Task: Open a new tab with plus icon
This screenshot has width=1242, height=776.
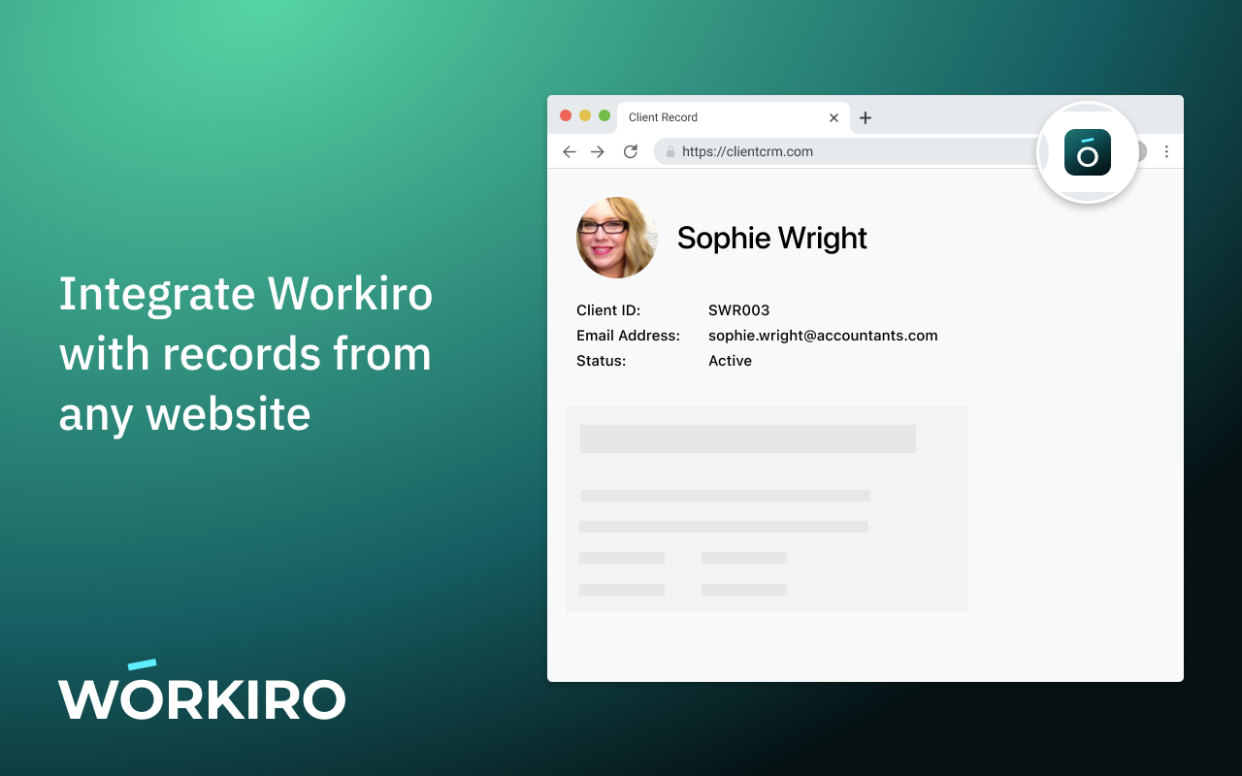Action: pyautogui.click(x=866, y=117)
